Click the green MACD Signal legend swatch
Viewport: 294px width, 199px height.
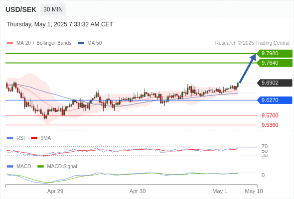coord(40,167)
